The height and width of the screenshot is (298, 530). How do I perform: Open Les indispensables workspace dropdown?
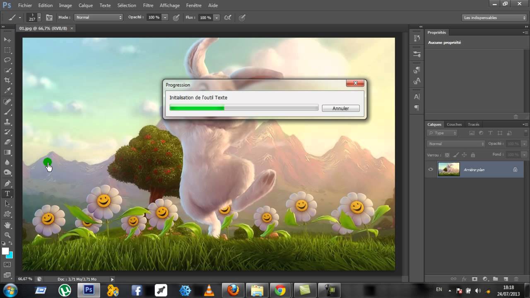494,17
